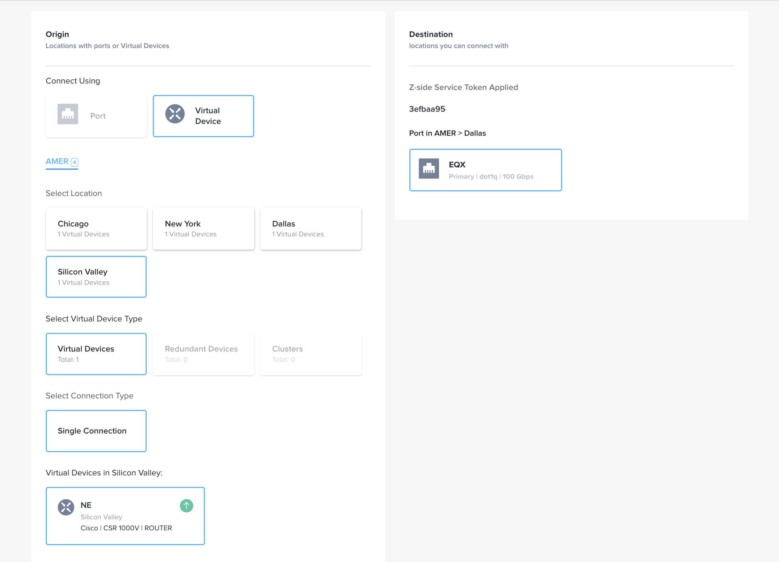
Task: Click the 'Port in AMER > Dallas' text
Action: (447, 133)
